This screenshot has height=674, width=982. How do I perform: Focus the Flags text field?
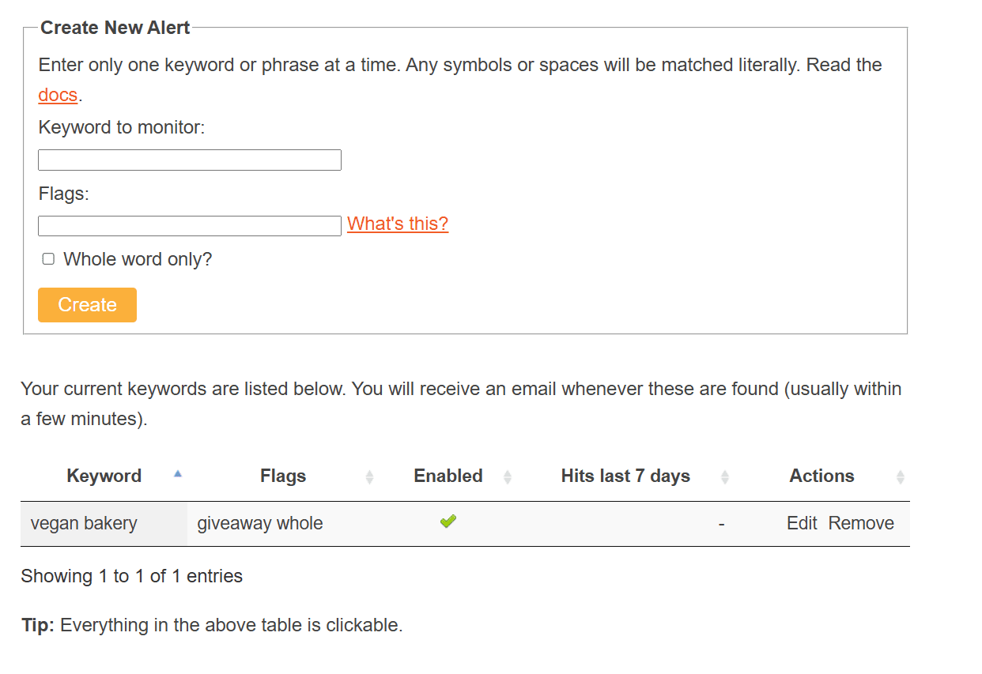point(190,226)
